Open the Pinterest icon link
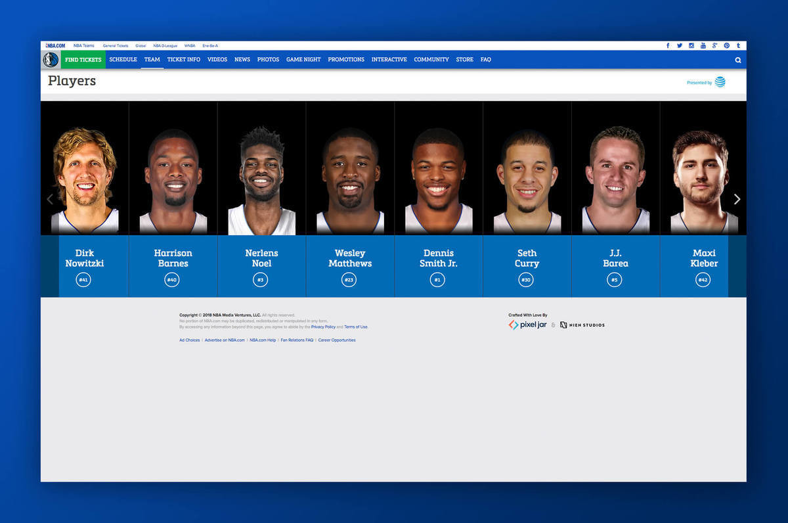The image size is (788, 523). coord(726,46)
